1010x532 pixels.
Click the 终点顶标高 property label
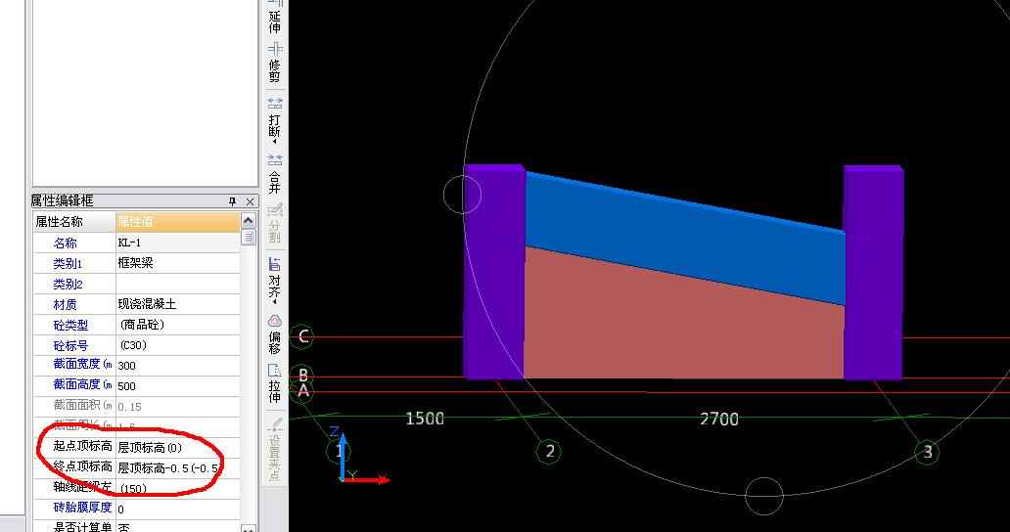point(82,467)
